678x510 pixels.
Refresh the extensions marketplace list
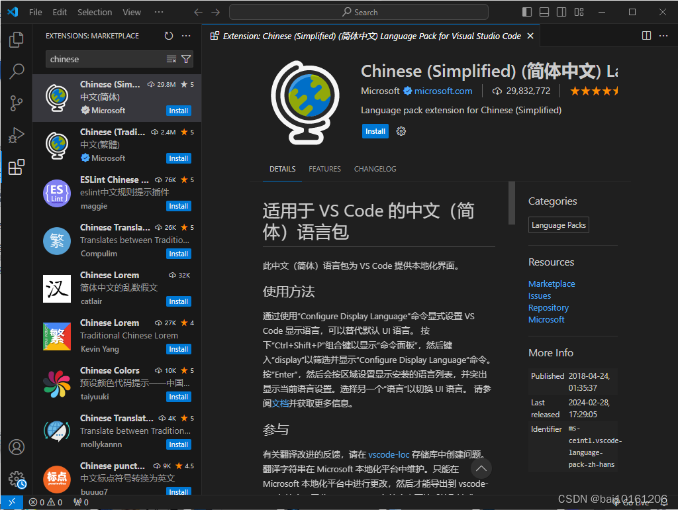(169, 36)
